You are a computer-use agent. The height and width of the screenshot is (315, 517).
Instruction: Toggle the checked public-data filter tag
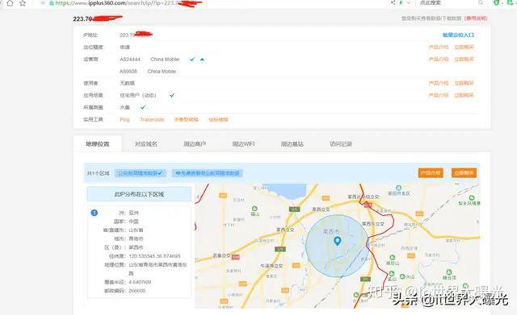coord(141,173)
